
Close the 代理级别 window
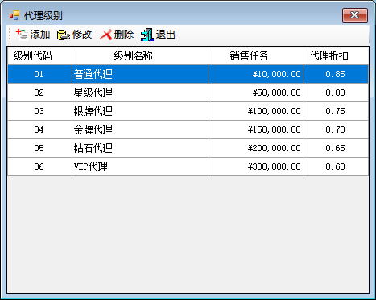point(355,15)
